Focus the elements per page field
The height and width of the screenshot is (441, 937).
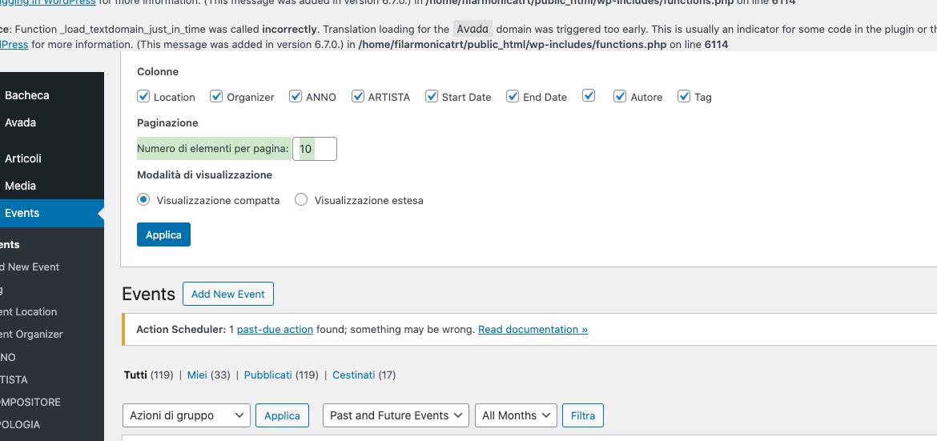(314, 149)
